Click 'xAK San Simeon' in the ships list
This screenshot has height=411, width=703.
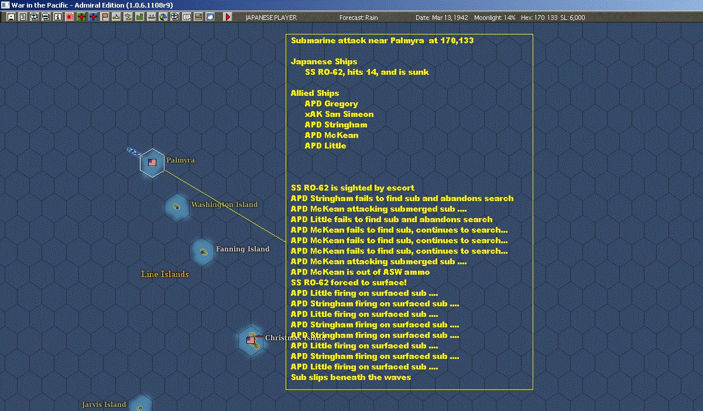(x=339, y=115)
